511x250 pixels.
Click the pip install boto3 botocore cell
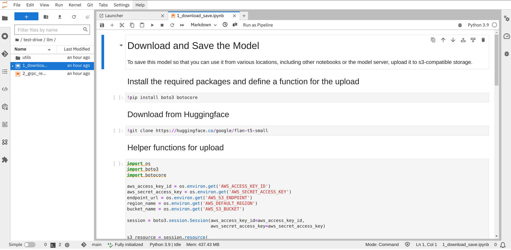pos(307,98)
